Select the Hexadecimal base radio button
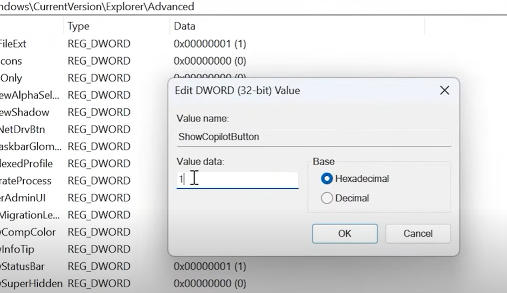The height and width of the screenshot is (293, 507). tap(326, 179)
